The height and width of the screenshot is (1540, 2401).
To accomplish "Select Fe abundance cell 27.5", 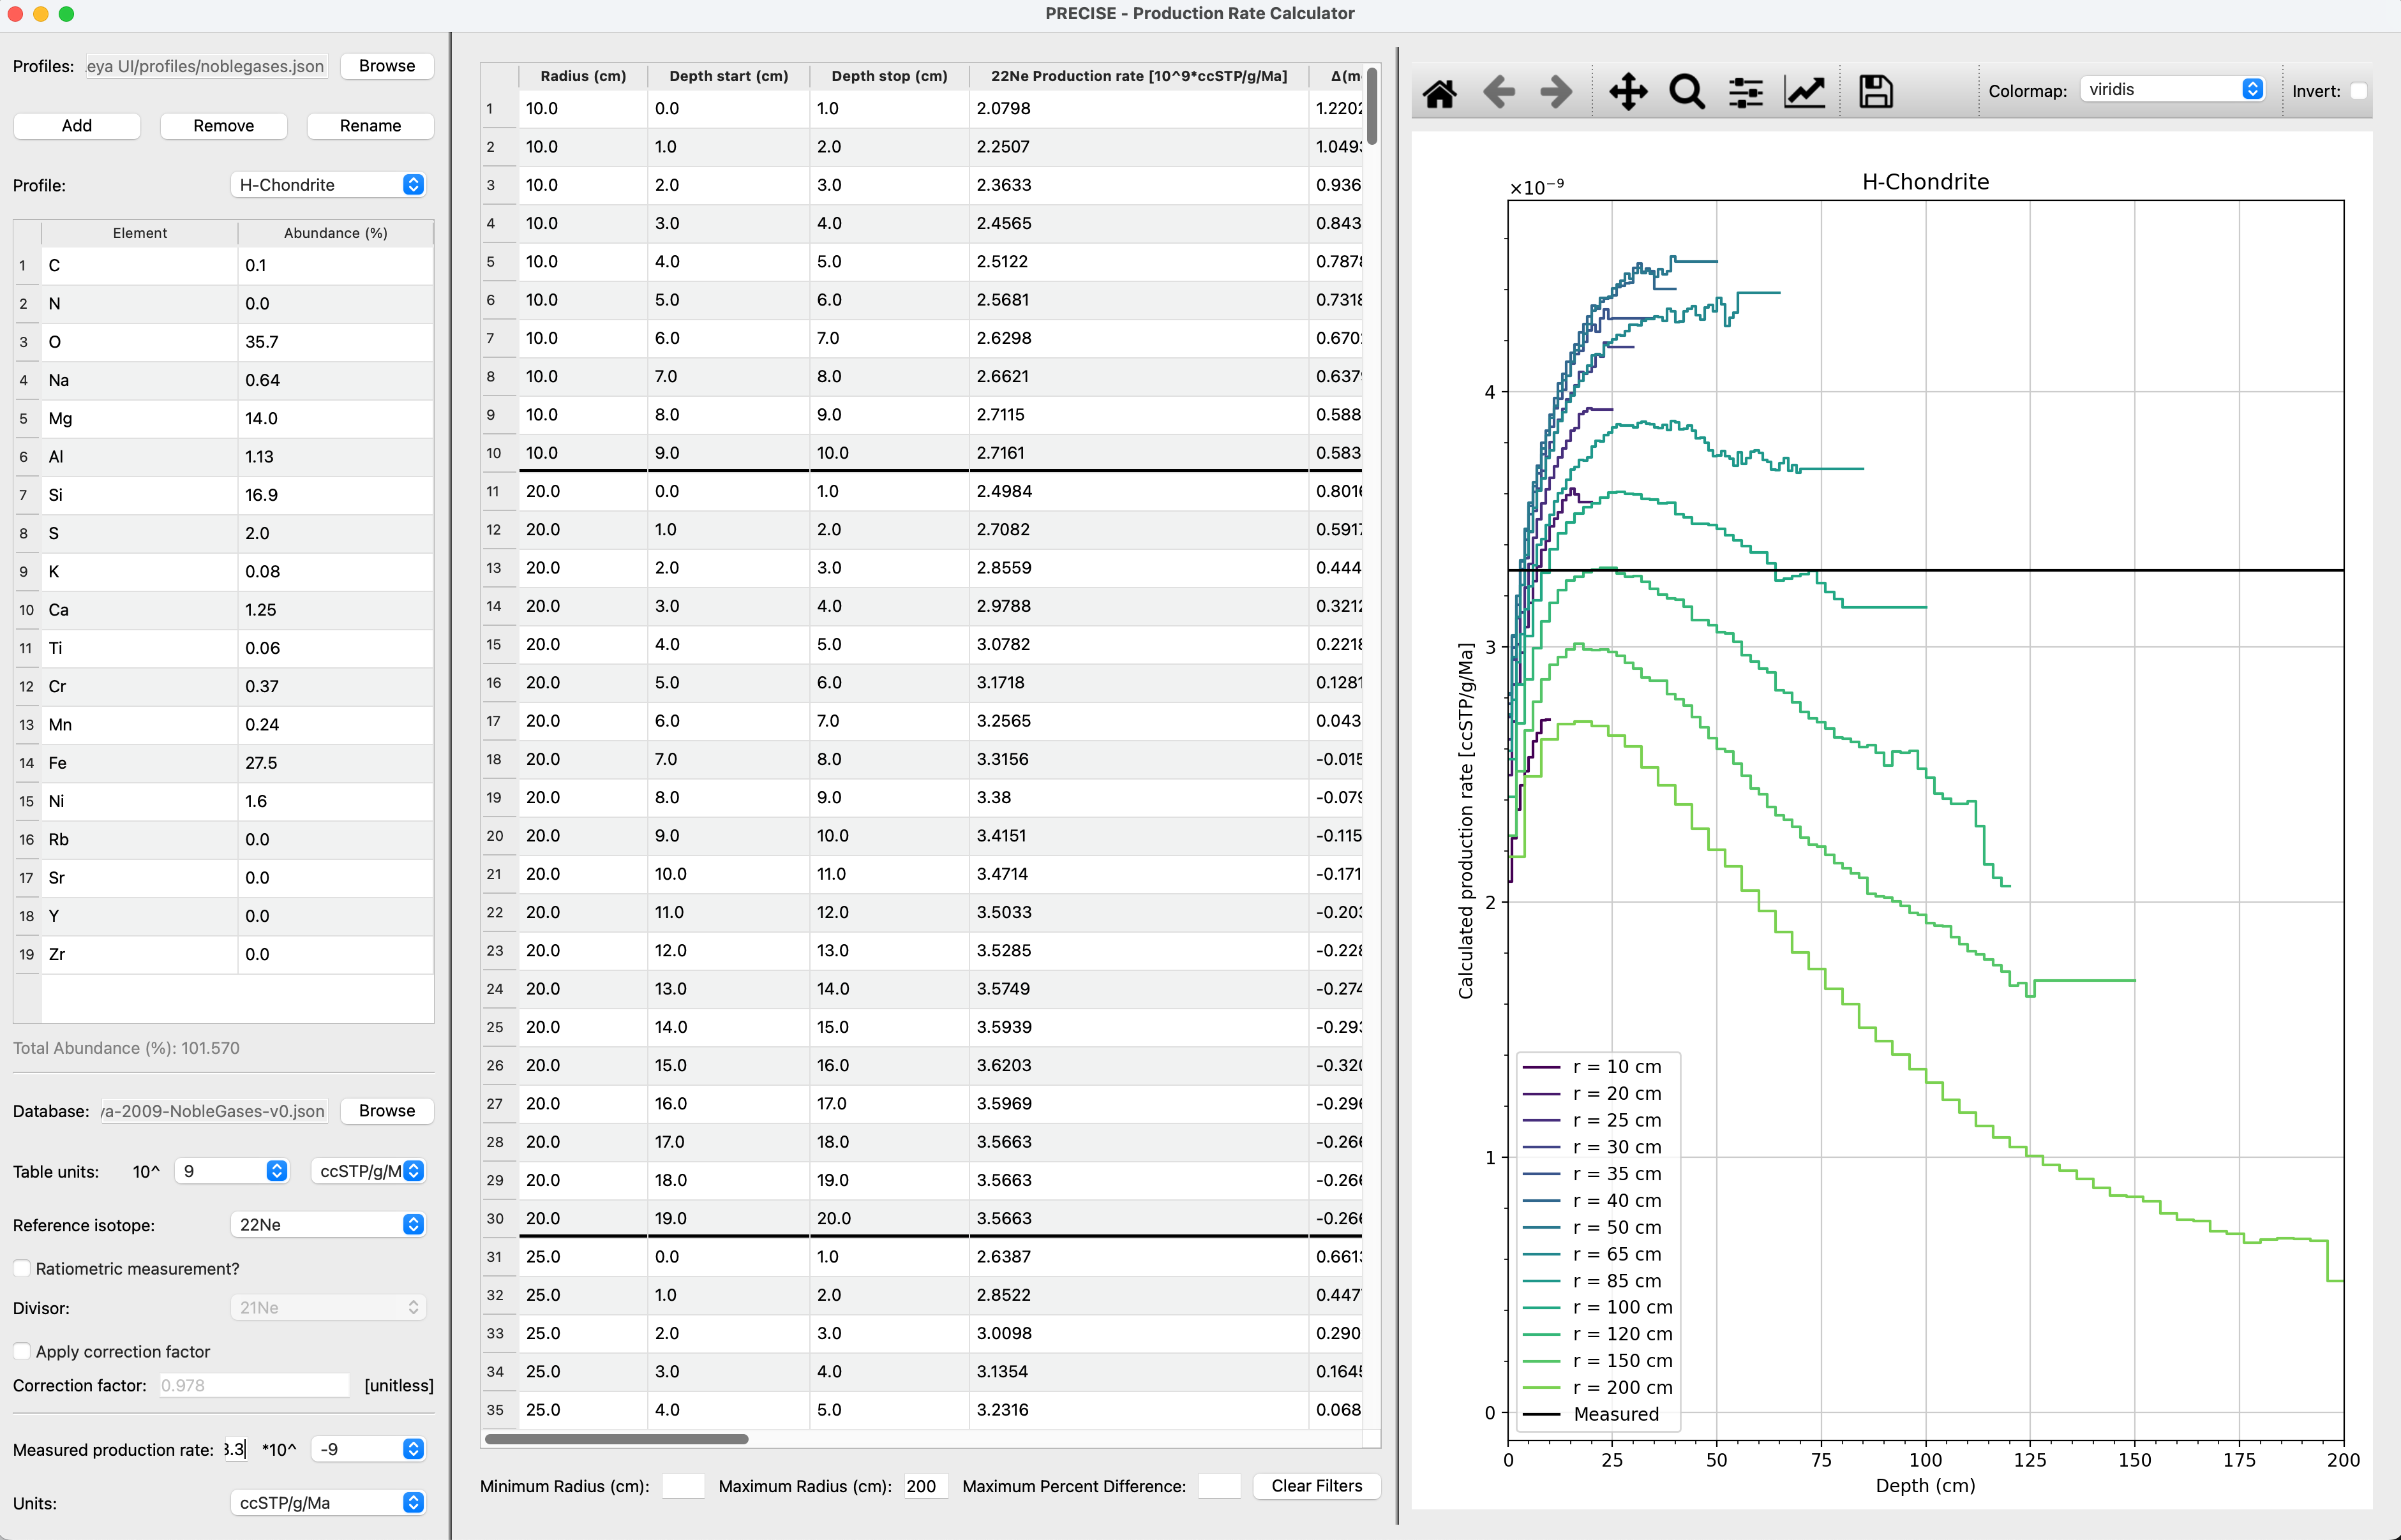I will (x=335, y=763).
